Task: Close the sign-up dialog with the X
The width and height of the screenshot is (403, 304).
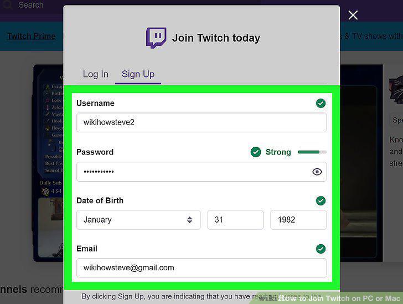Action: (x=353, y=15)
